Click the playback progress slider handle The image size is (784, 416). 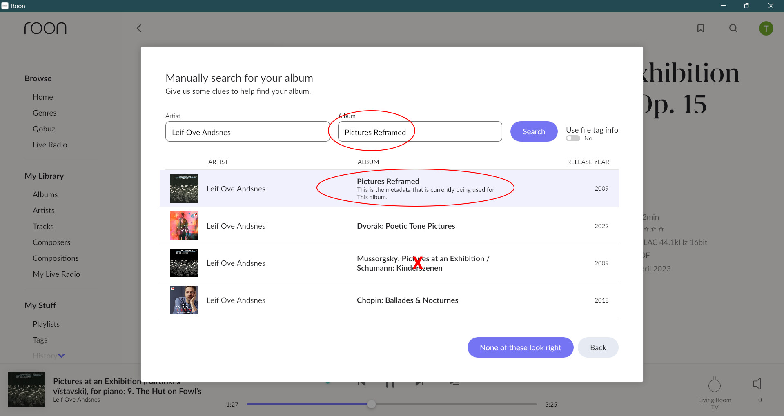coord(371,404)
